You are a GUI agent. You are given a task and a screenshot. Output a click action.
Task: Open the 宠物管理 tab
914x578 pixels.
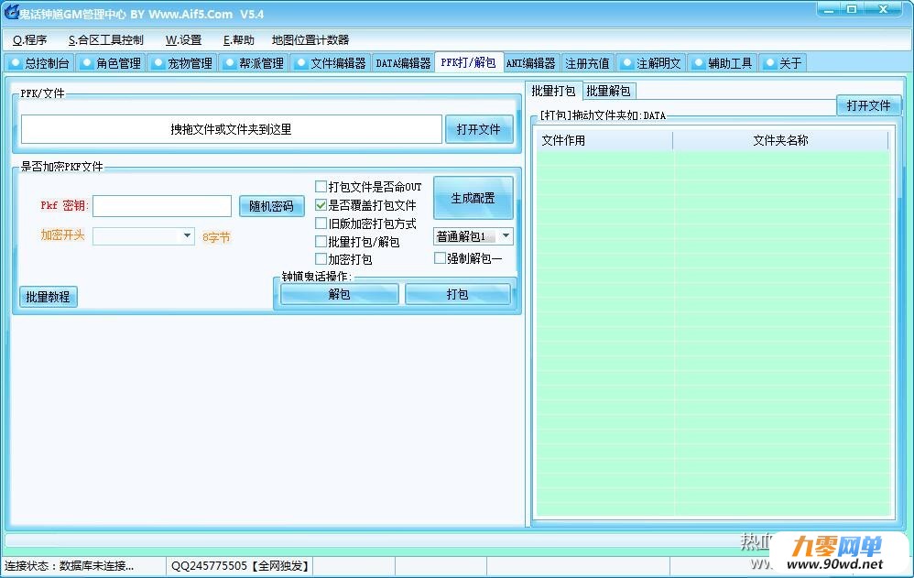(182, 63)
